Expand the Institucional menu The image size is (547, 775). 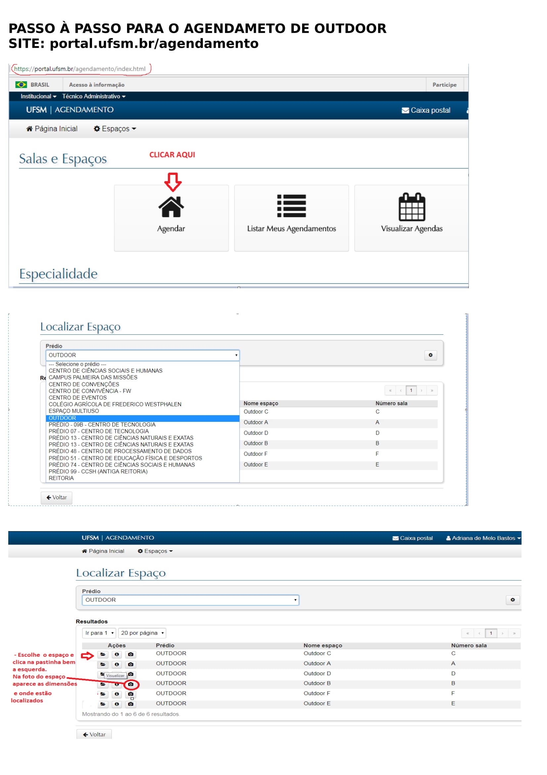(38, 96)
